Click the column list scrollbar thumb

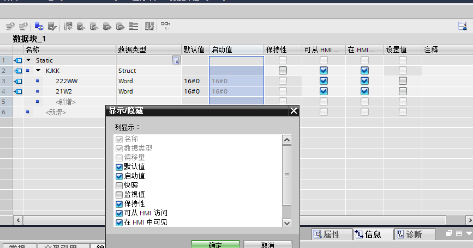click(286, 176)
